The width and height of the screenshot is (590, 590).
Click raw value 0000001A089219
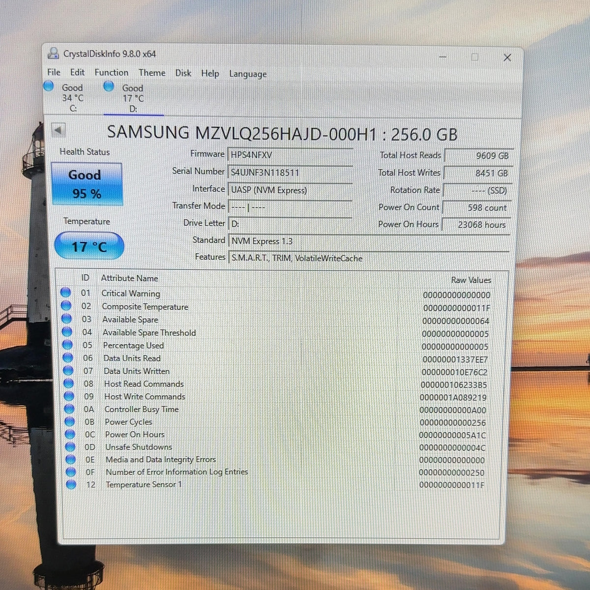[453, 397]
